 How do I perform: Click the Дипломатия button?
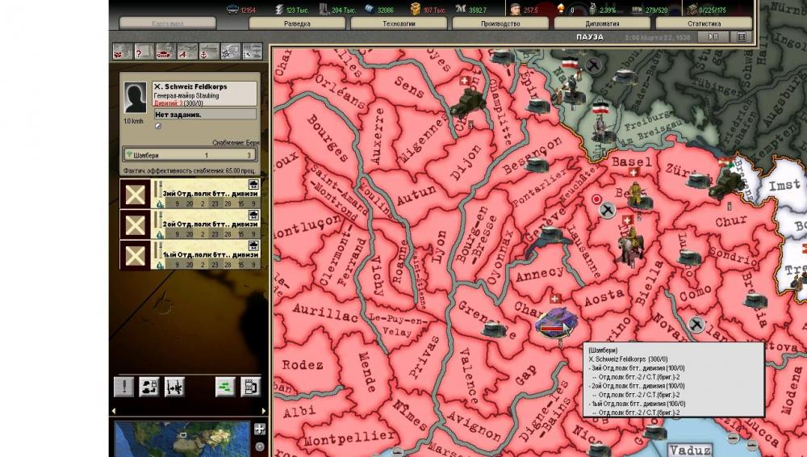(601, 24)
